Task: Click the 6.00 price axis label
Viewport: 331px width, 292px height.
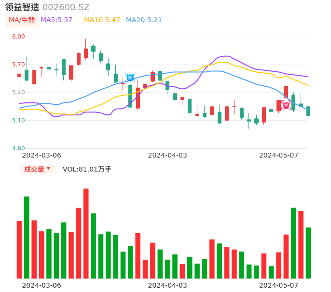Action: click(x=18, y=37)
